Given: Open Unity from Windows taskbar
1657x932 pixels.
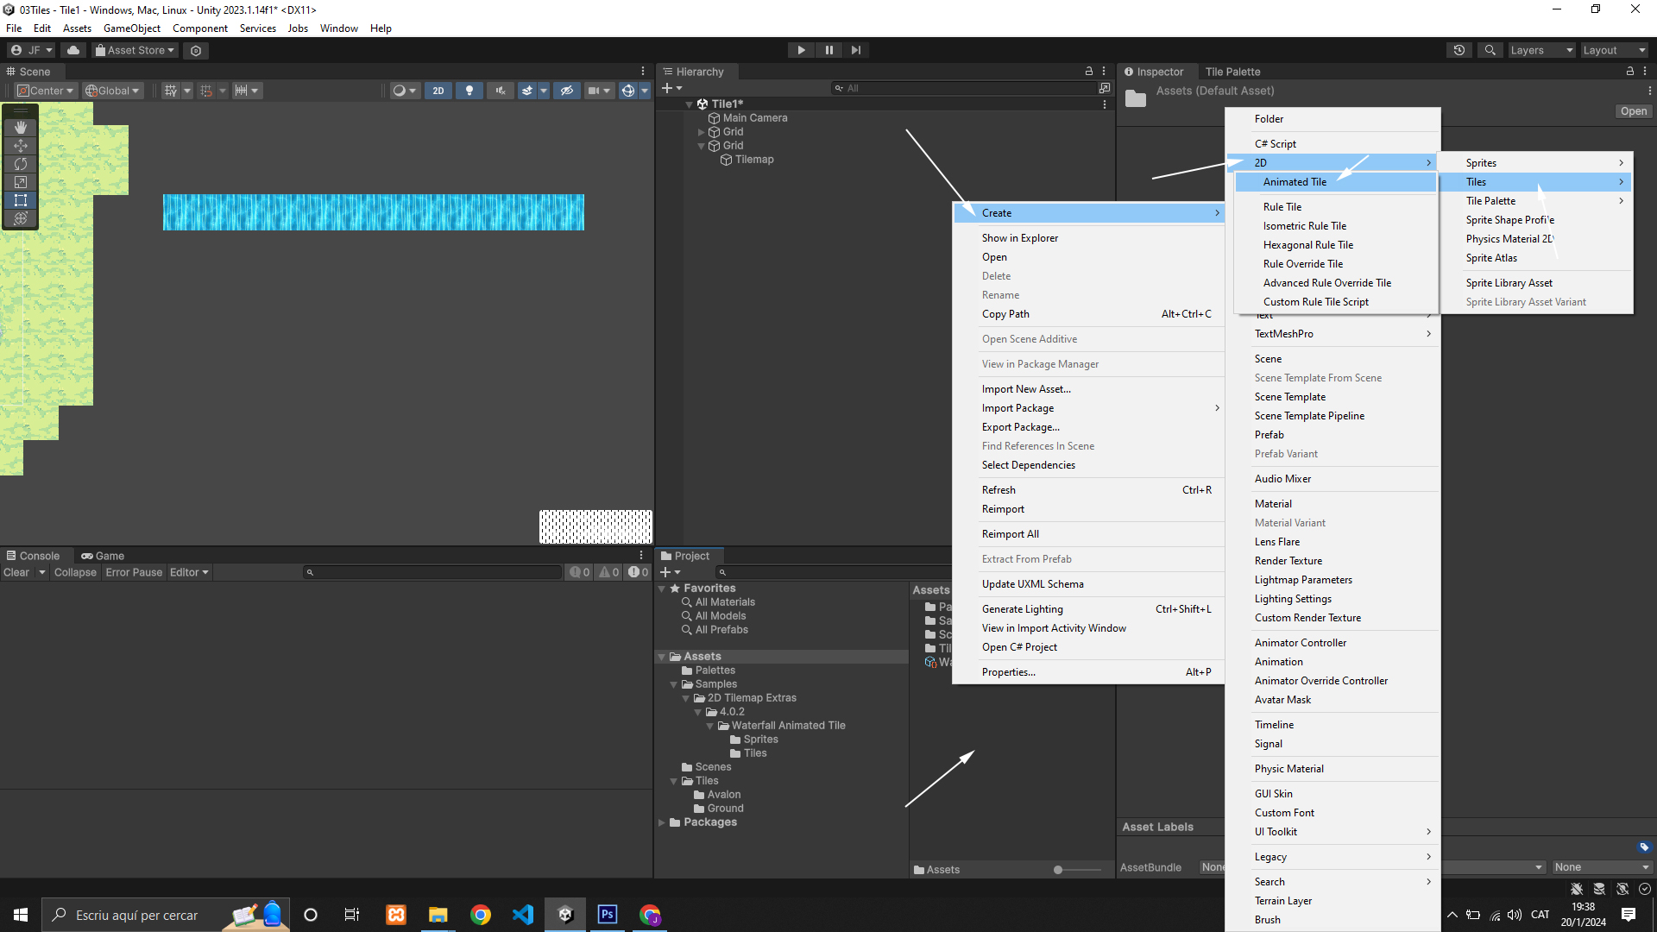Looking at the screenshot, I should pos(565,915).
